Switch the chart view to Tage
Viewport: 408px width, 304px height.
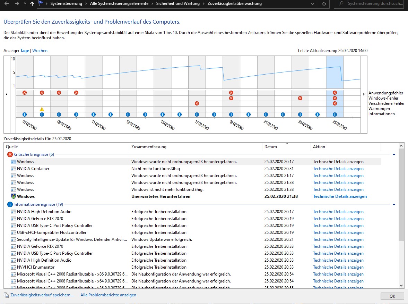tap(25, 51)
